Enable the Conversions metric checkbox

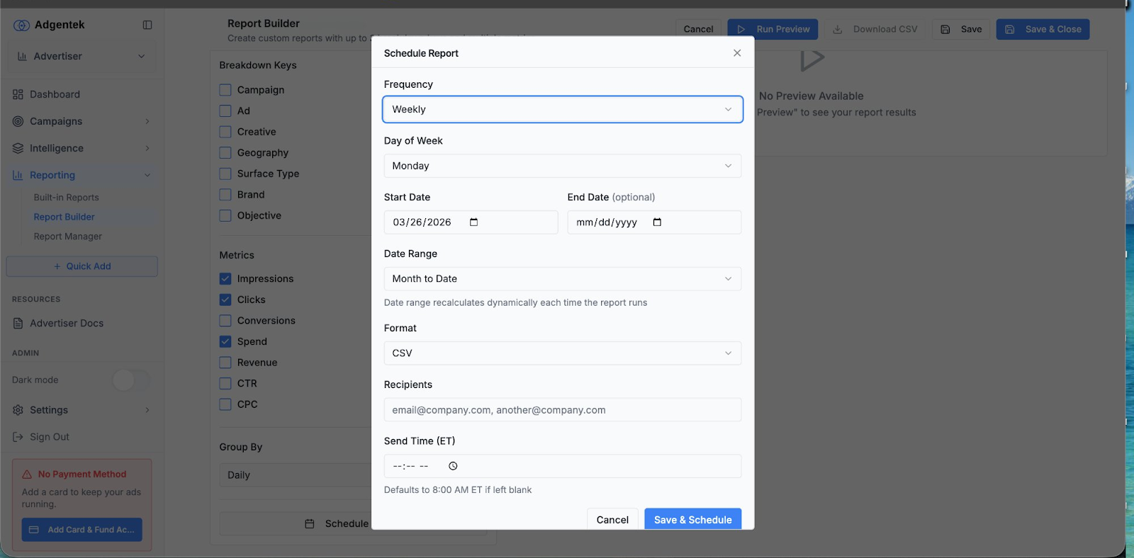point(225,321)
